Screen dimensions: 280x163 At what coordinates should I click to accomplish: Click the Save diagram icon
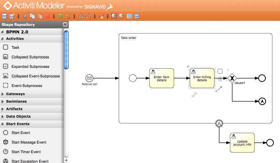click(4, 16)
